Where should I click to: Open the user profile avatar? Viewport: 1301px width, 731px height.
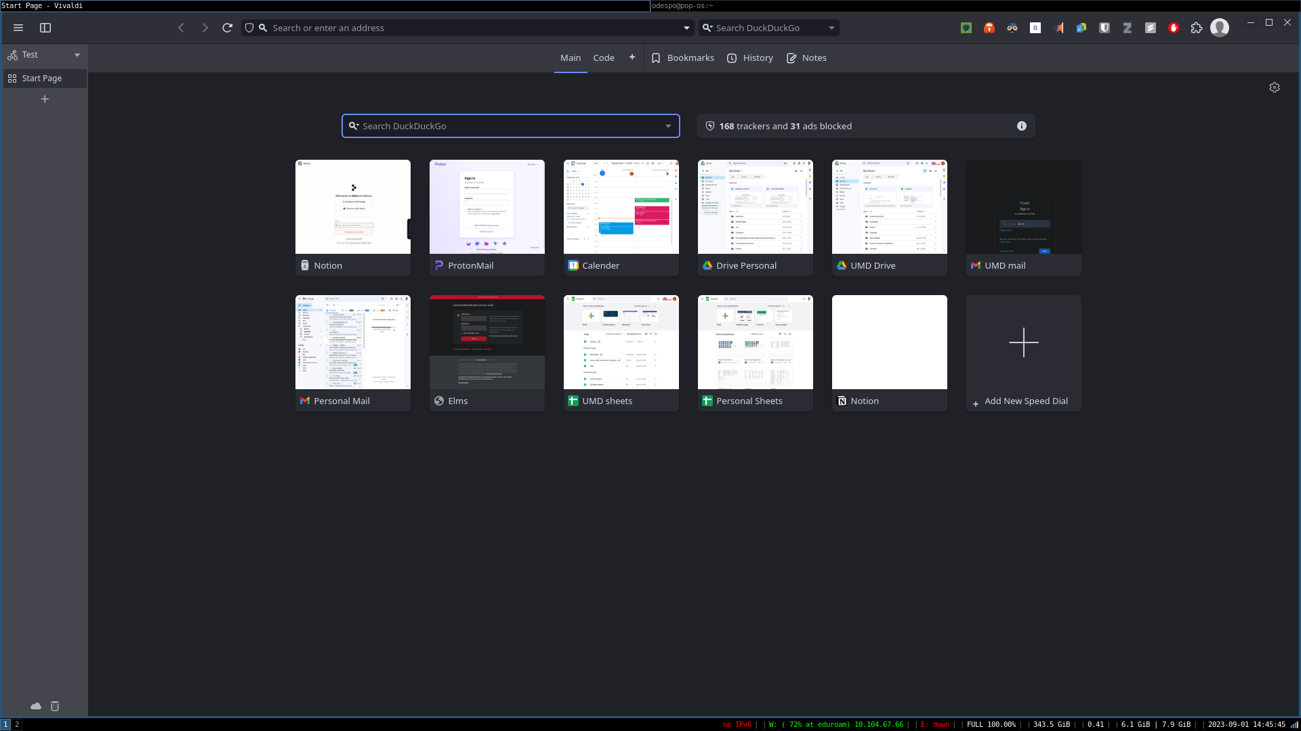tap(1220, 28)
